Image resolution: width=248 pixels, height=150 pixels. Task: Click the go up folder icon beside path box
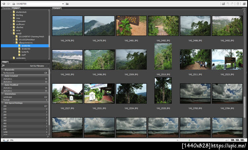pyautogui.click(x=67, y=4)
